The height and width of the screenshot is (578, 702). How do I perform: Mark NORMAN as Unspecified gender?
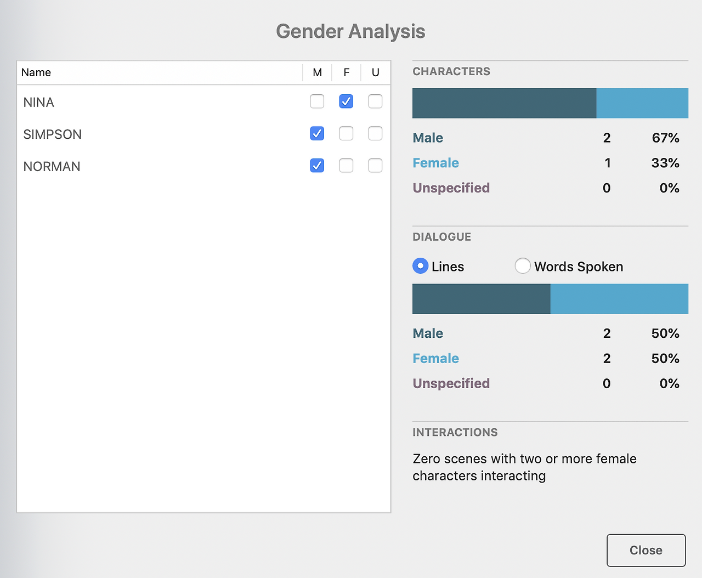click(x=375, y=166)
